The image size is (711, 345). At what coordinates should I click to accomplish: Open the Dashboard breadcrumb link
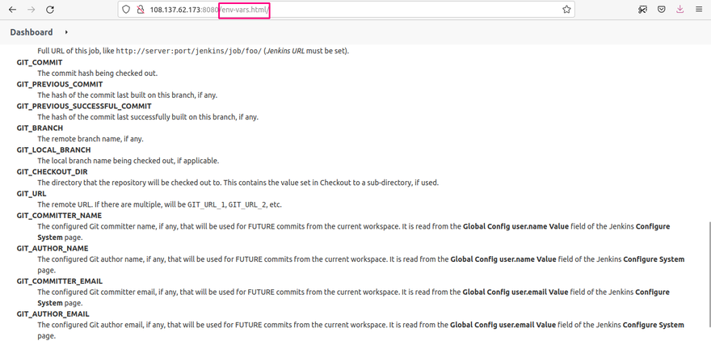pos(32,32)
